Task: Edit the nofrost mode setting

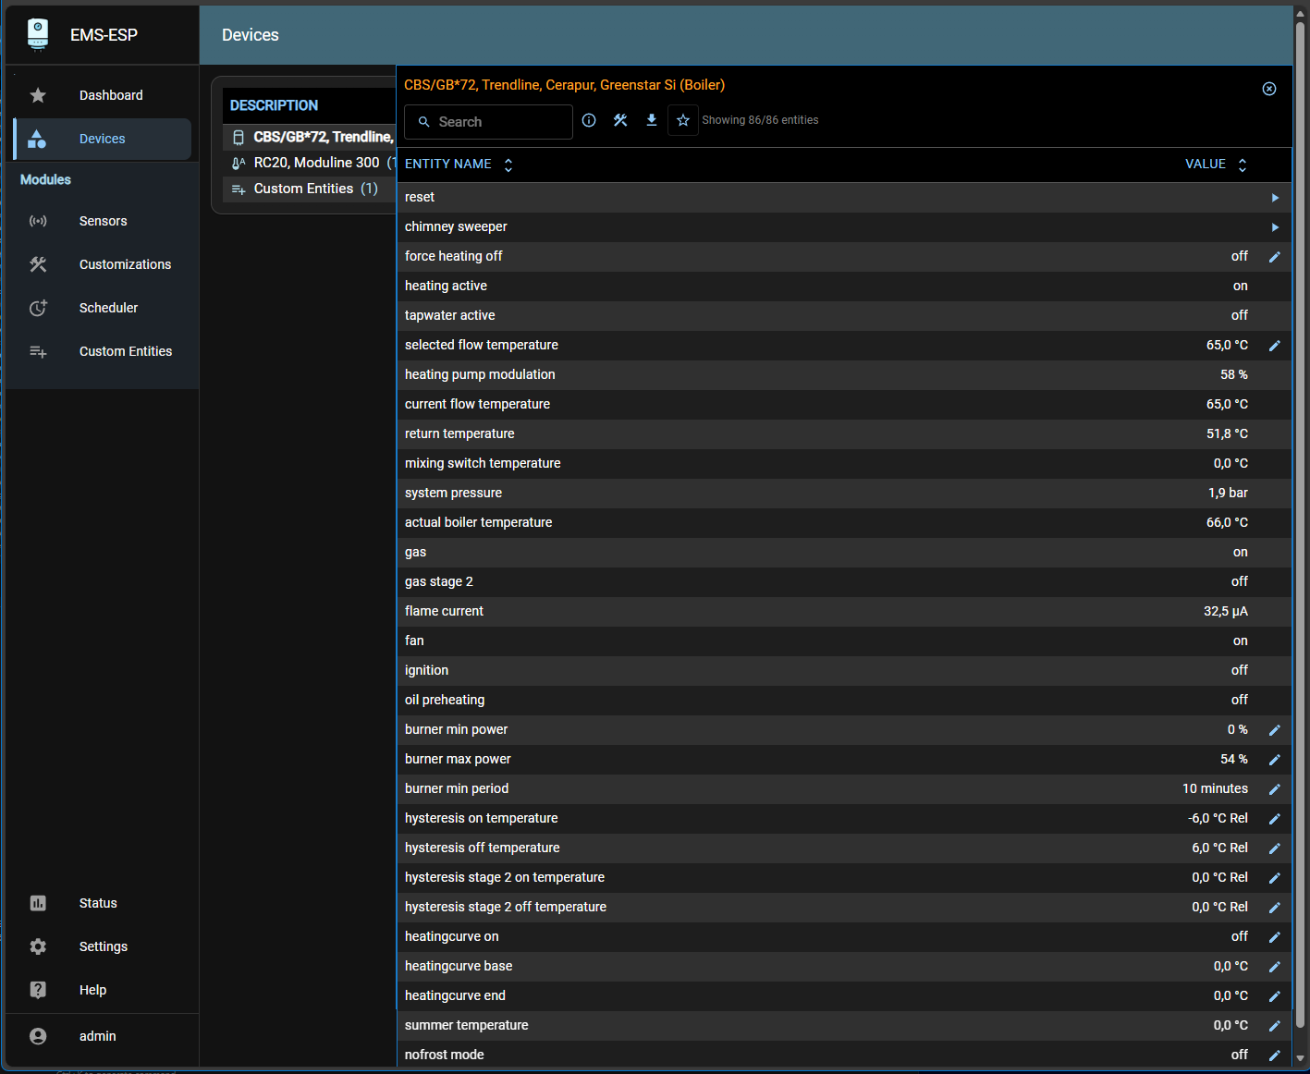Action: tap(1275, 1055)
